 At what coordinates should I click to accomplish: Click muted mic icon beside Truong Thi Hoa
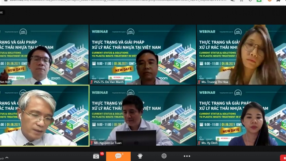point(199,82)
